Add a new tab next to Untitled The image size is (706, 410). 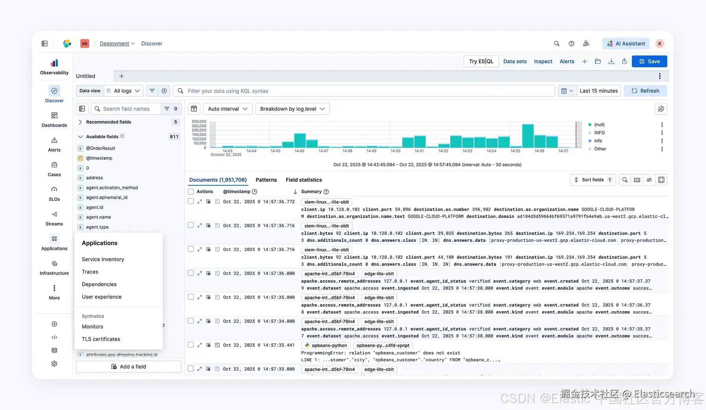pos(121,76)
